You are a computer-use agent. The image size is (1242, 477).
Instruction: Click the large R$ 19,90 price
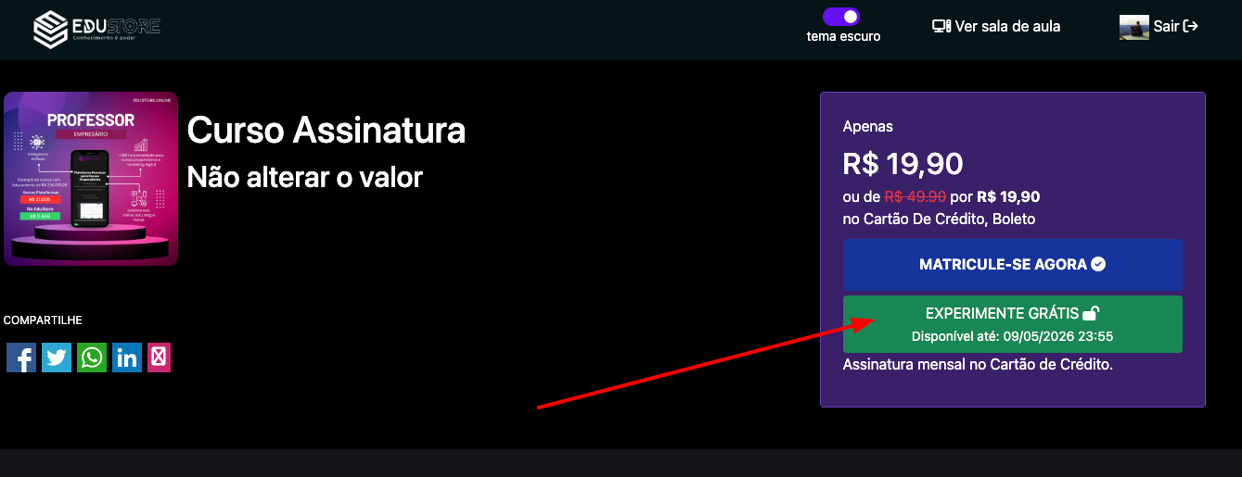[903, 164]
